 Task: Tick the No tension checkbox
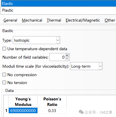[4, 83]
